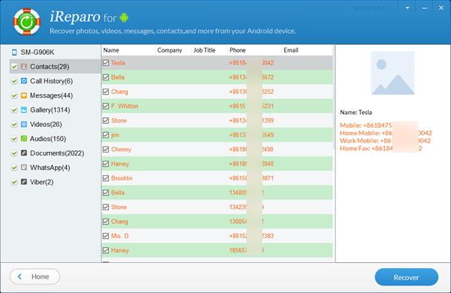Select the Mis. D contact name
Viewport: 451px width, 293px height.
(120, 236)
